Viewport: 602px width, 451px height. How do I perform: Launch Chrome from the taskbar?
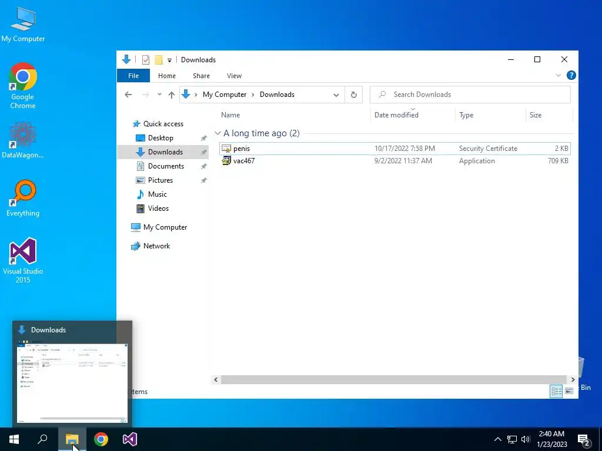point(101,439)
